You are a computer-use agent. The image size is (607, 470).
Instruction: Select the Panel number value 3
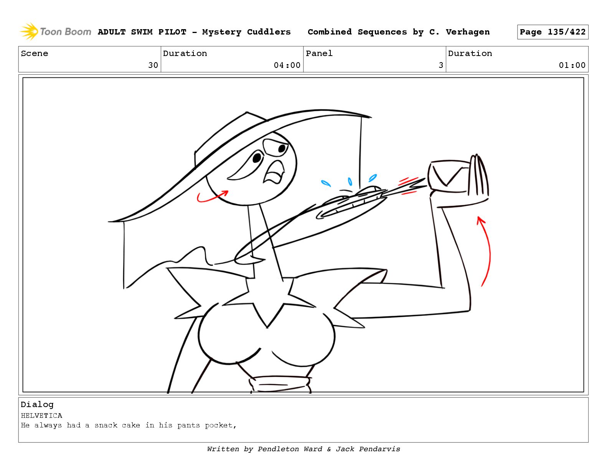click(x=441, y=65)
